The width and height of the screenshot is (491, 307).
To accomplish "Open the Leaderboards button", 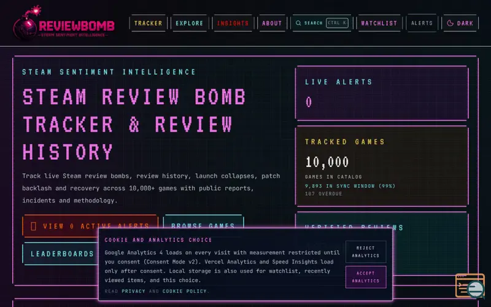I will coord(62,254).
